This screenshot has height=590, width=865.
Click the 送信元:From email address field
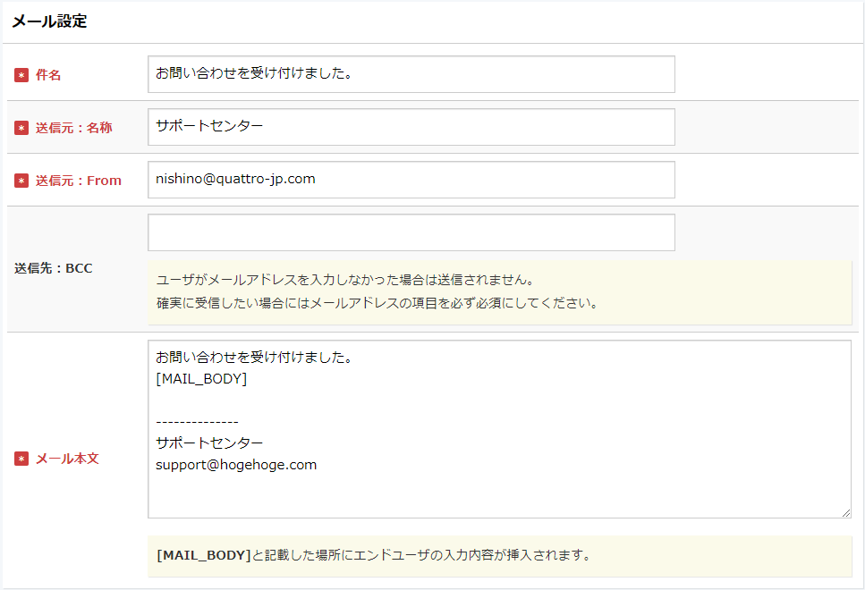click(411, 180)
